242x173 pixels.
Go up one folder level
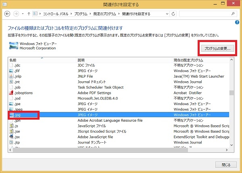pyautogui.click(x=29, y=14)
